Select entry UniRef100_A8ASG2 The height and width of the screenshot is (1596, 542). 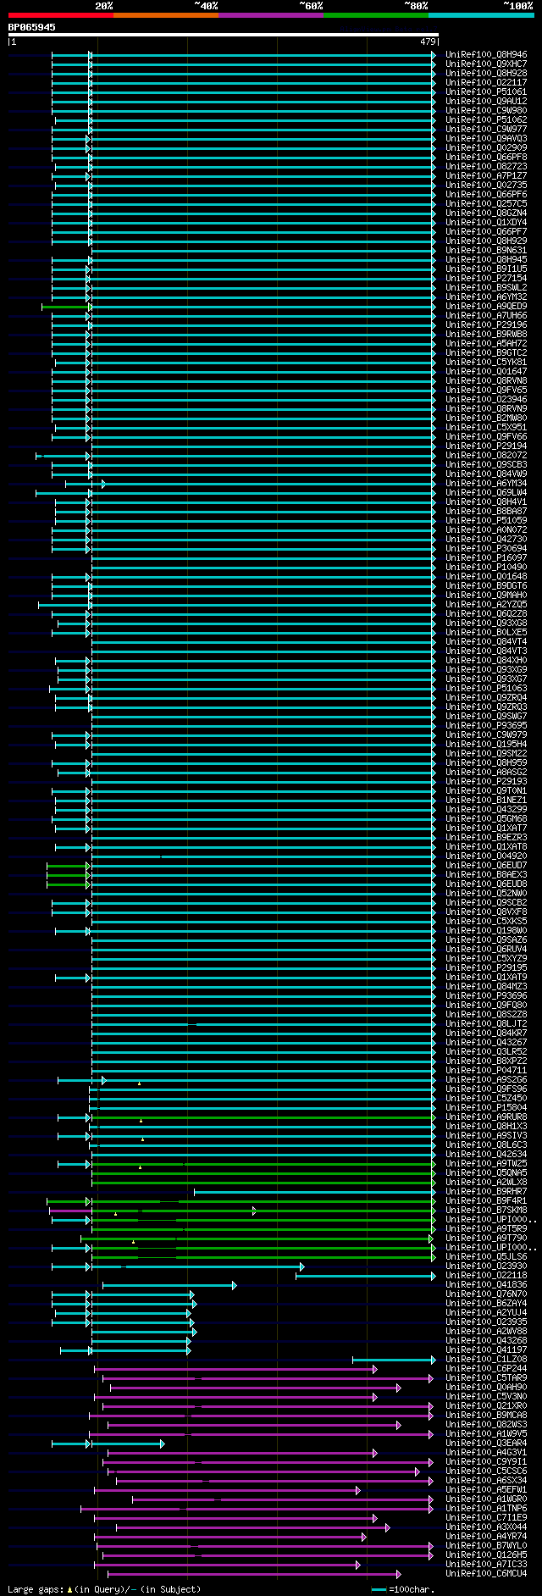486,773
